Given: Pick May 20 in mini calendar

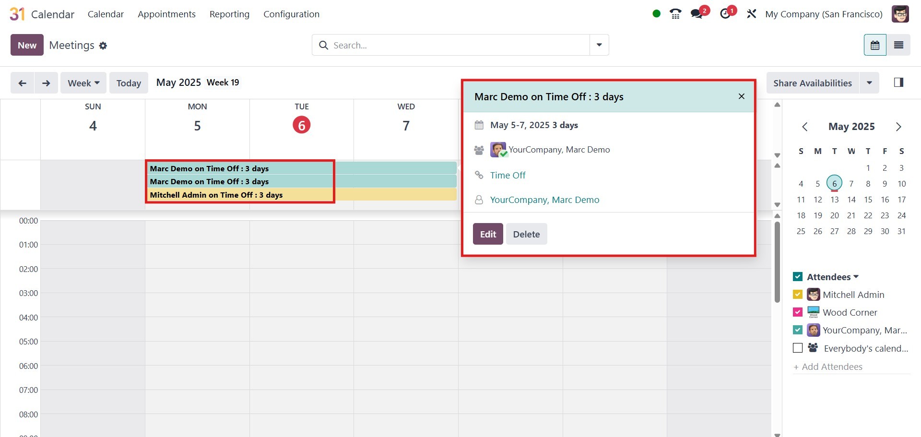Looking at the screenshot, I should click(x=835, y=215).
